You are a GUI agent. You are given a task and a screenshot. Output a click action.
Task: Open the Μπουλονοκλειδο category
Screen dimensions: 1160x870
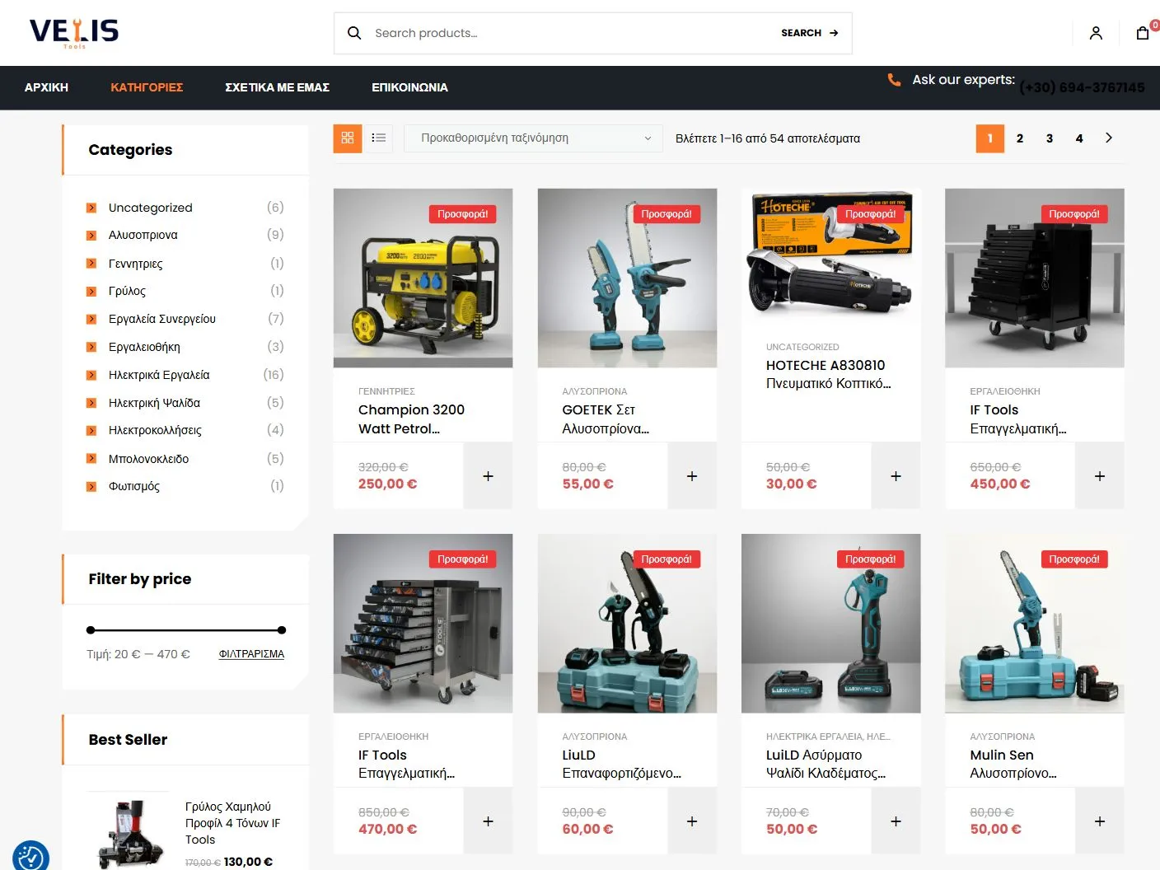click(x=148, y=459)
